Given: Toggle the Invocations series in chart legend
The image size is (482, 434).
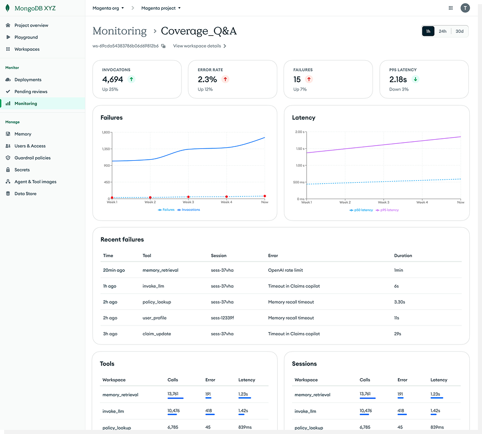Looking at the screenshot, I should [x=188, y=210].
